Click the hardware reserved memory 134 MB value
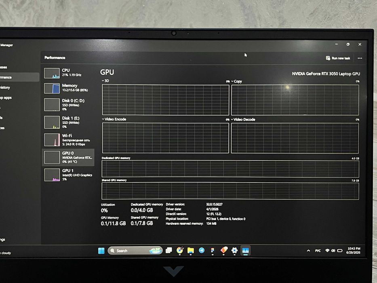 click(x=211, y=224)
